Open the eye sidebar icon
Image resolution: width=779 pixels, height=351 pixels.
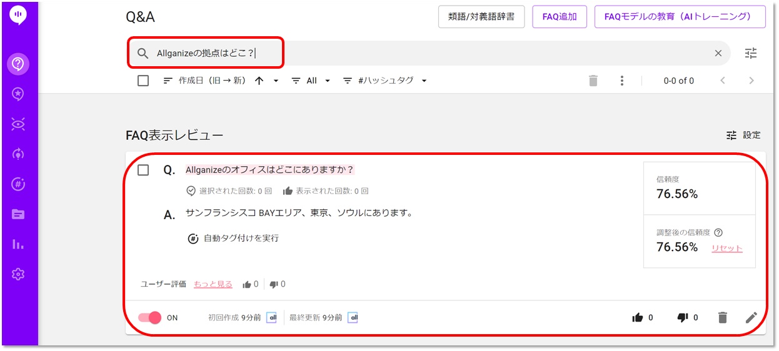point(18,124)
